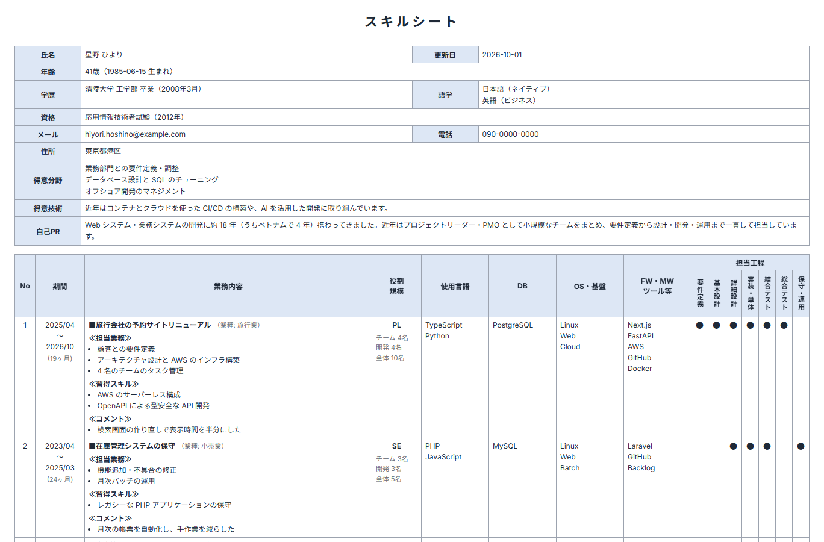
Task: Click the 要件定義 phase column header
Action: pos(700,293)
